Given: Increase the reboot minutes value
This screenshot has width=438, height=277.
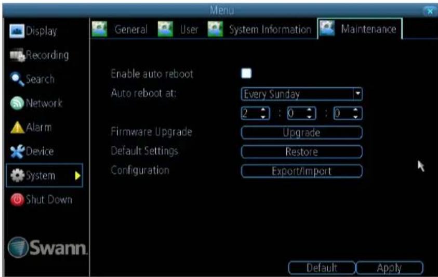Looking at the screenshot, I should pos(309,110).
